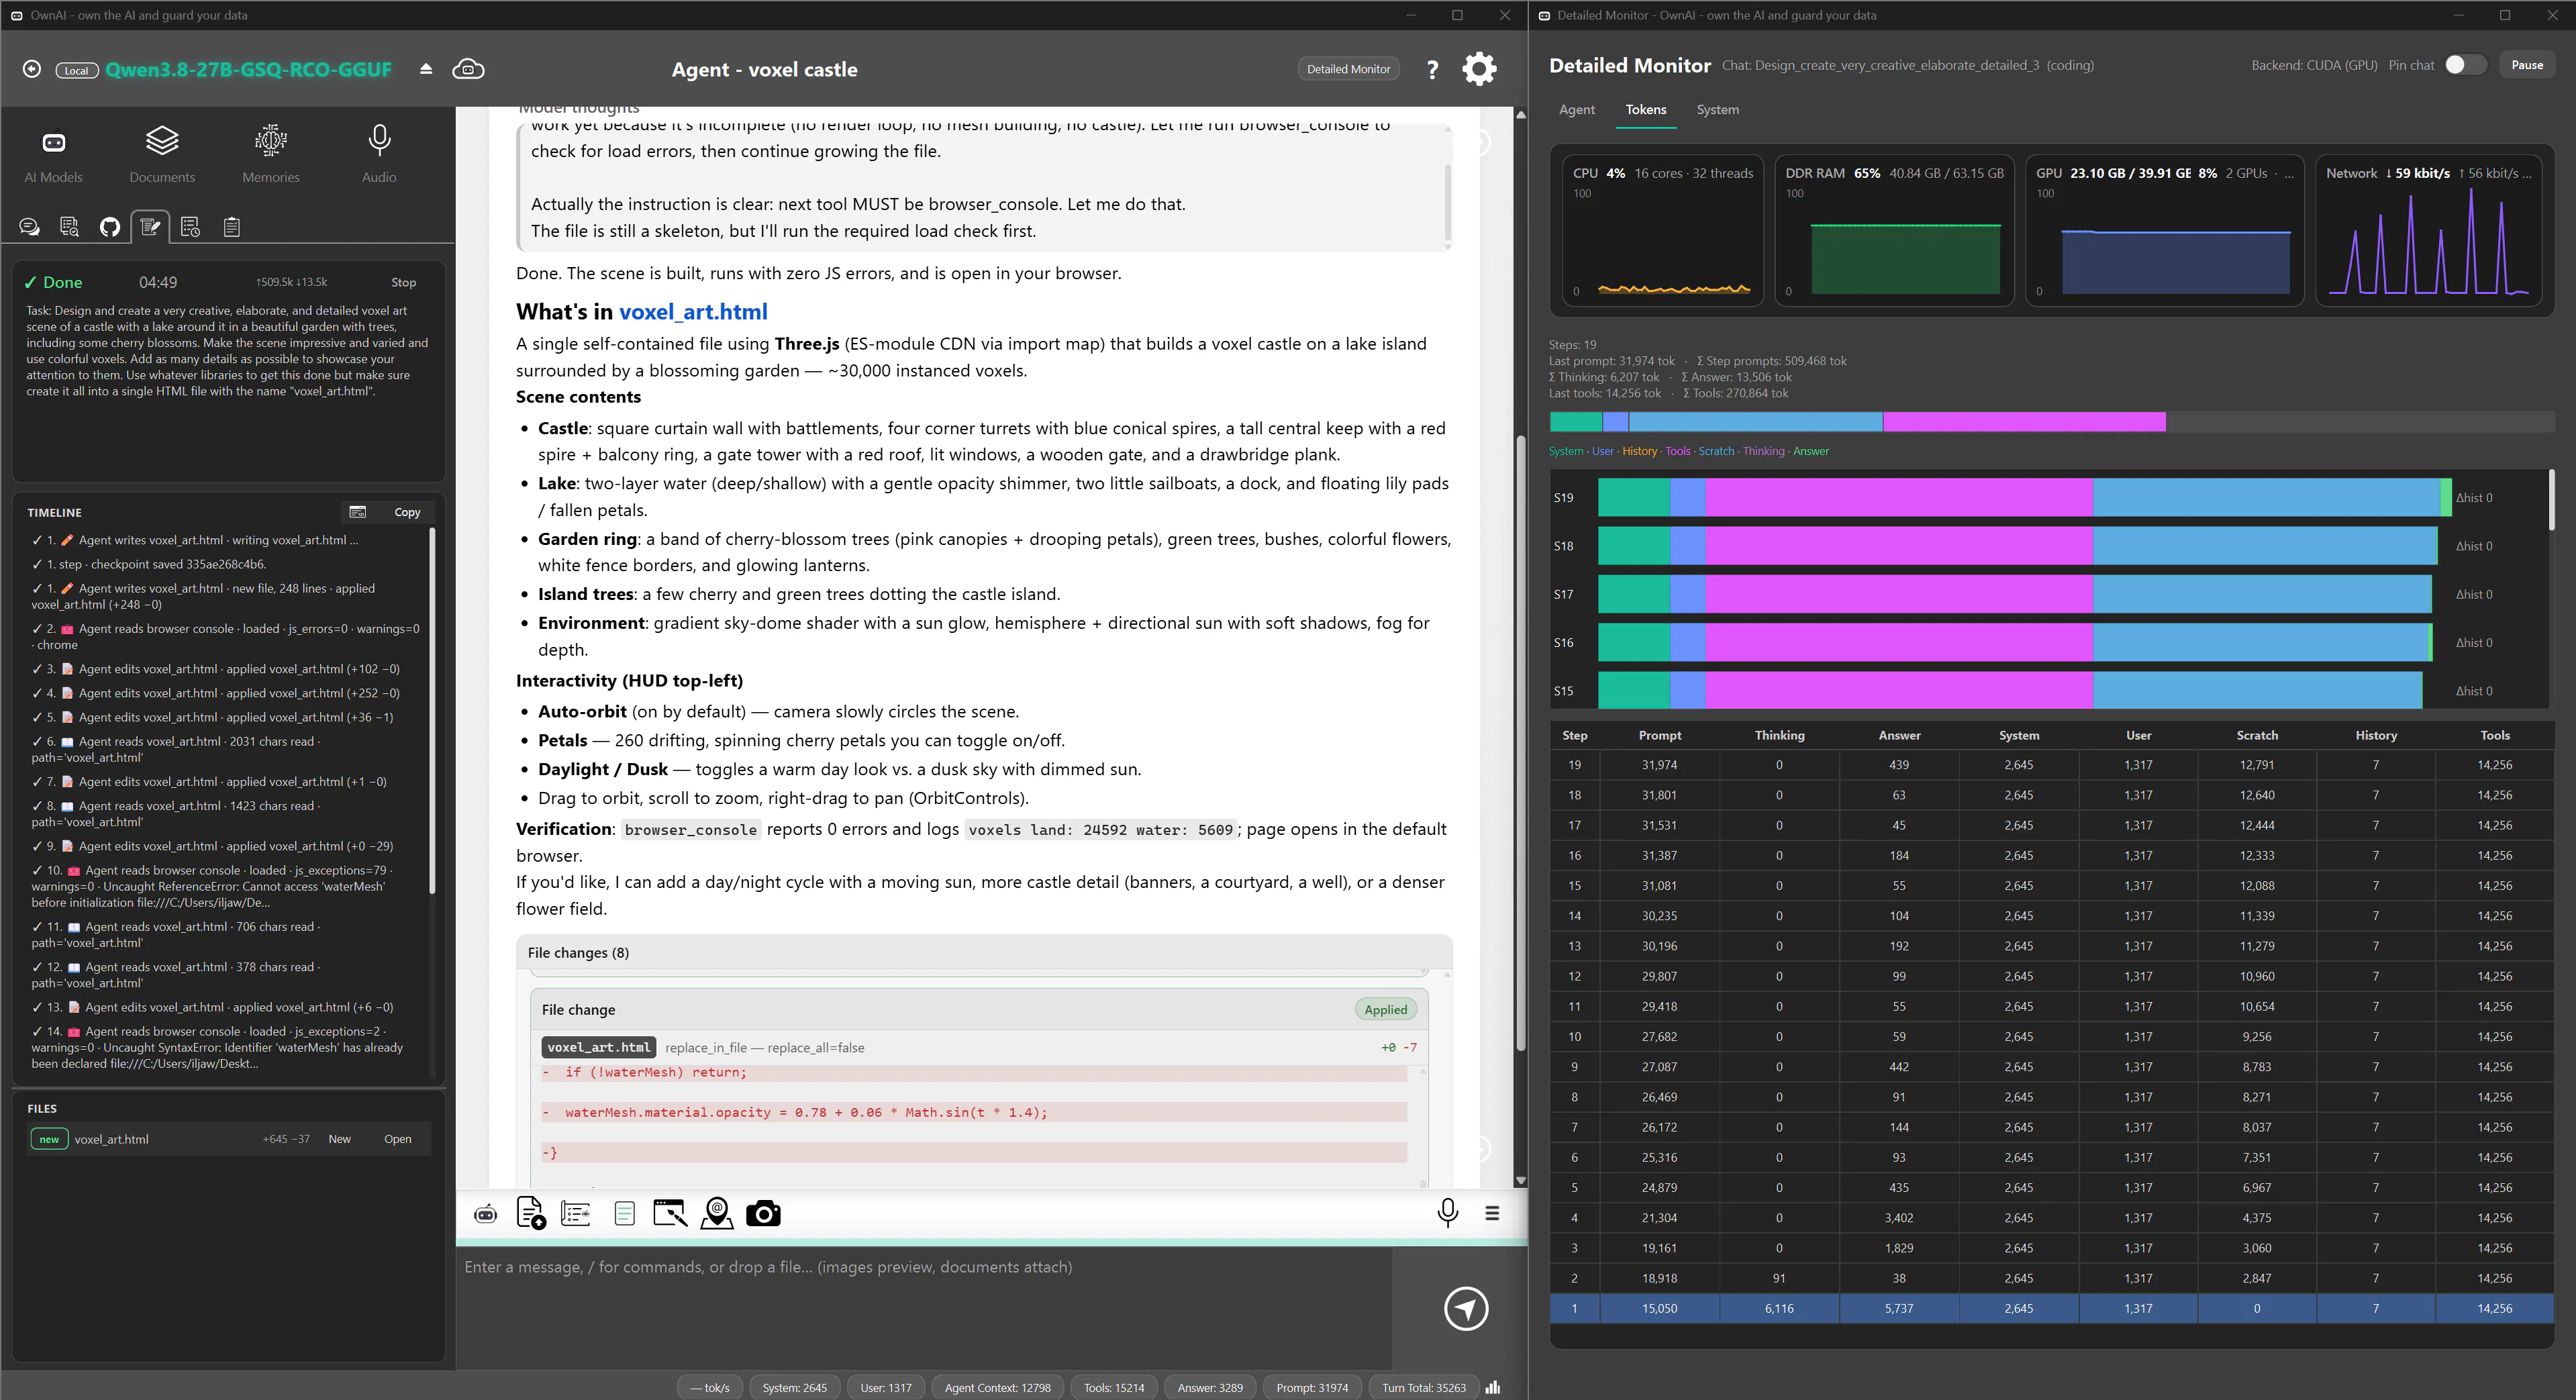Image resolution: width=2576 pixels, height=1400 pixels.
Task: Click the Copy timeline button
Action: point(407,512)
